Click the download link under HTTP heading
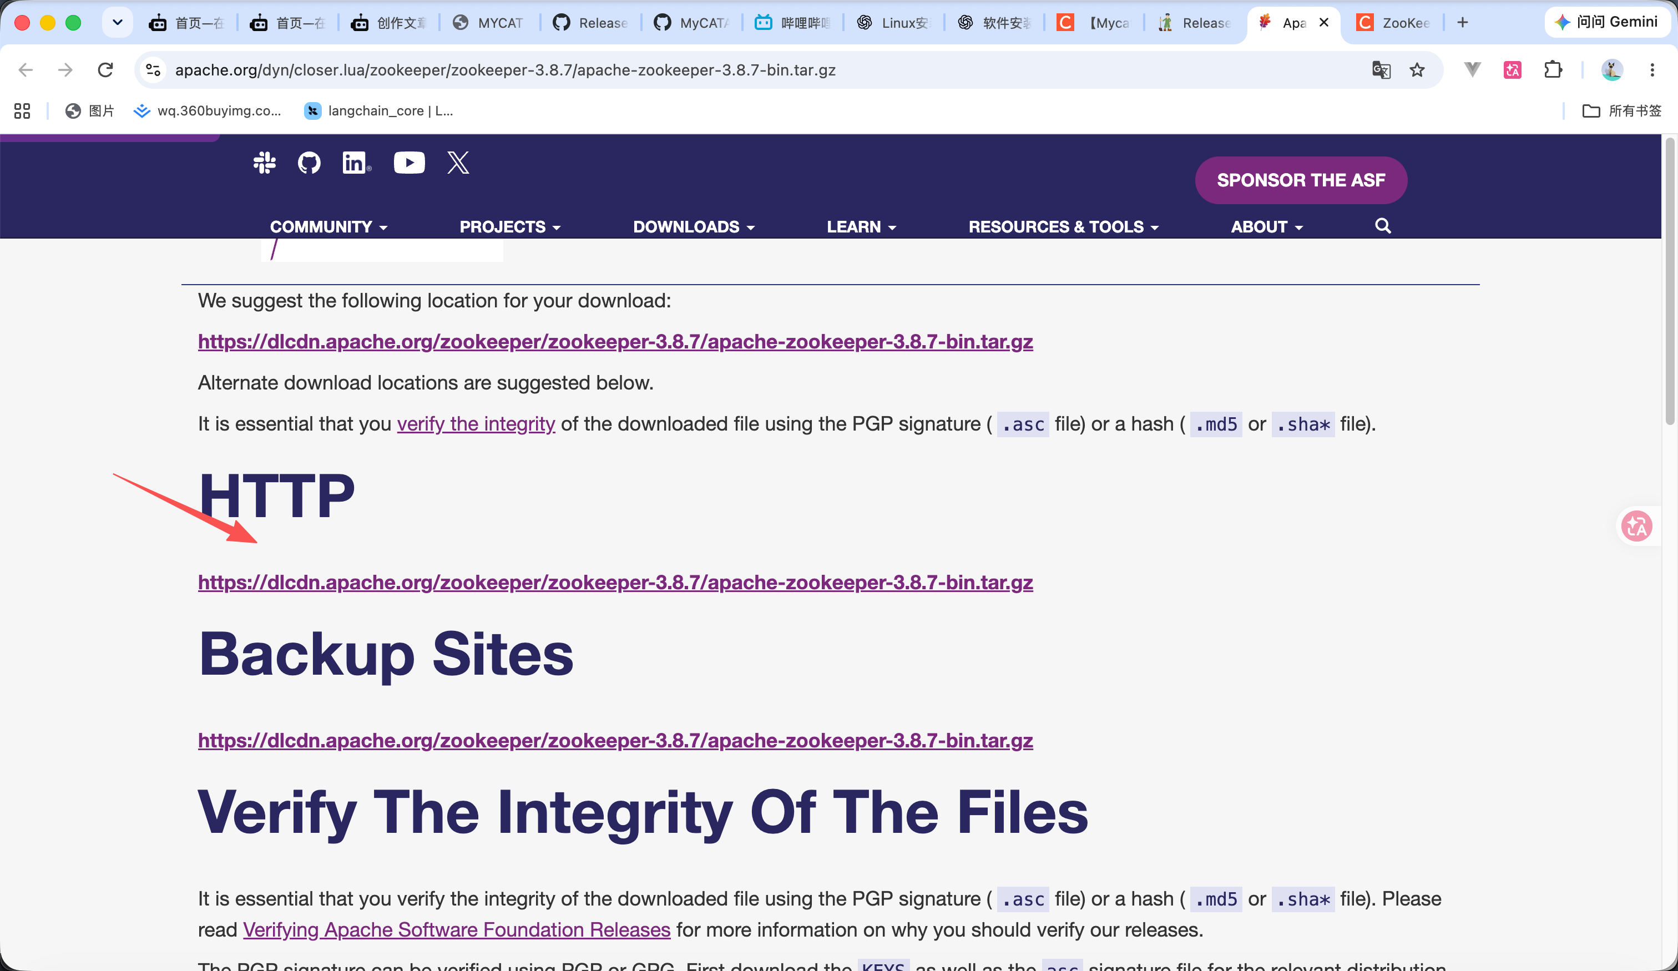The width and height of the screenshot is (1678, 971). point(615,583)
